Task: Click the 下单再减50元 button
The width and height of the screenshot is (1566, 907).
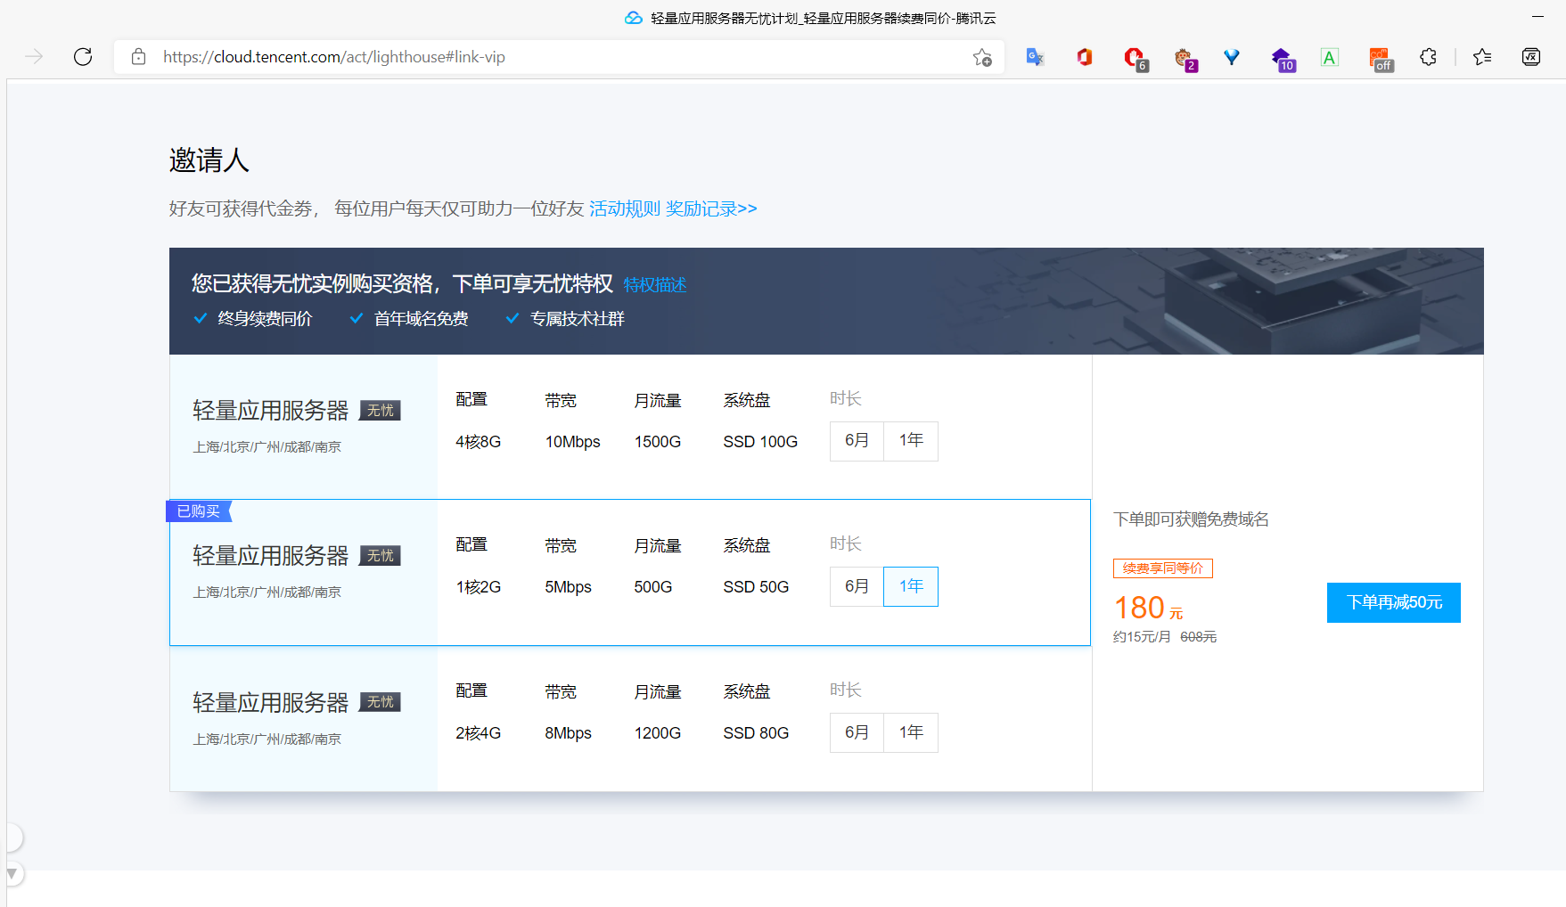Action: tap(1394, 602)
